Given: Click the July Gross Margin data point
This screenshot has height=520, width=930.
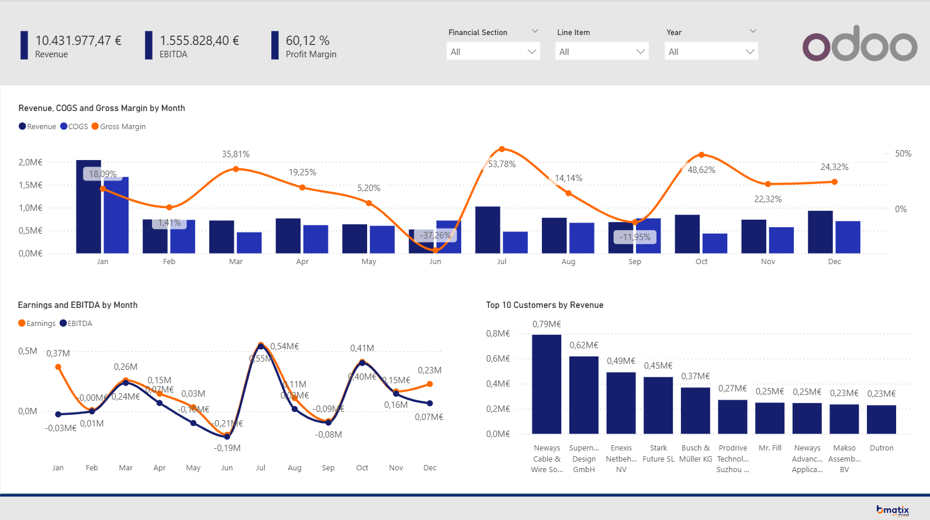Looking at the screenshot, I should 502,149.
